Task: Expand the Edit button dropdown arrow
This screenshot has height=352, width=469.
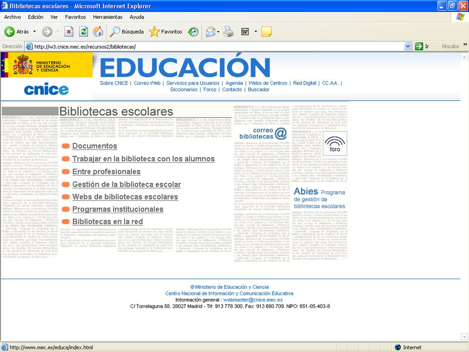Action: (x=256, y=31)
